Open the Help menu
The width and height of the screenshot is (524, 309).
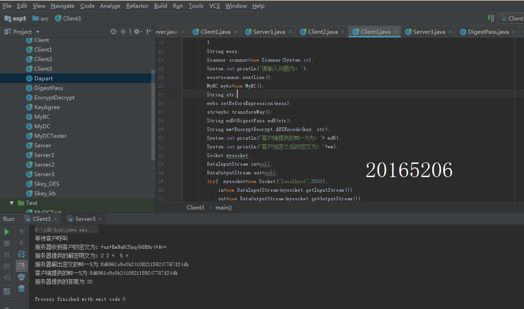pyautogui.click(x=258, y=5)
